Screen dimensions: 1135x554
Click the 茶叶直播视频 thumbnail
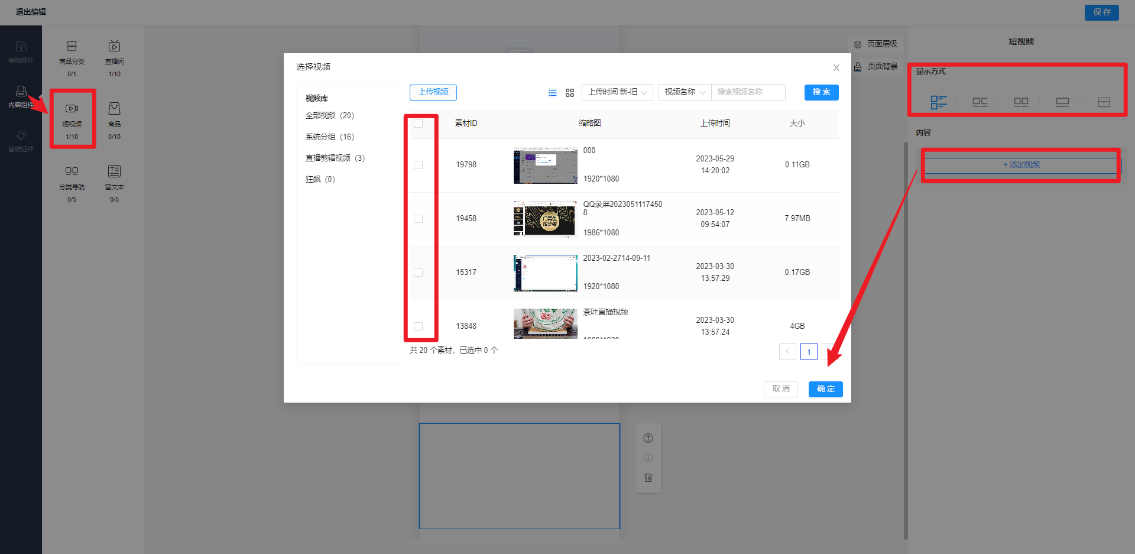[545, 323]
